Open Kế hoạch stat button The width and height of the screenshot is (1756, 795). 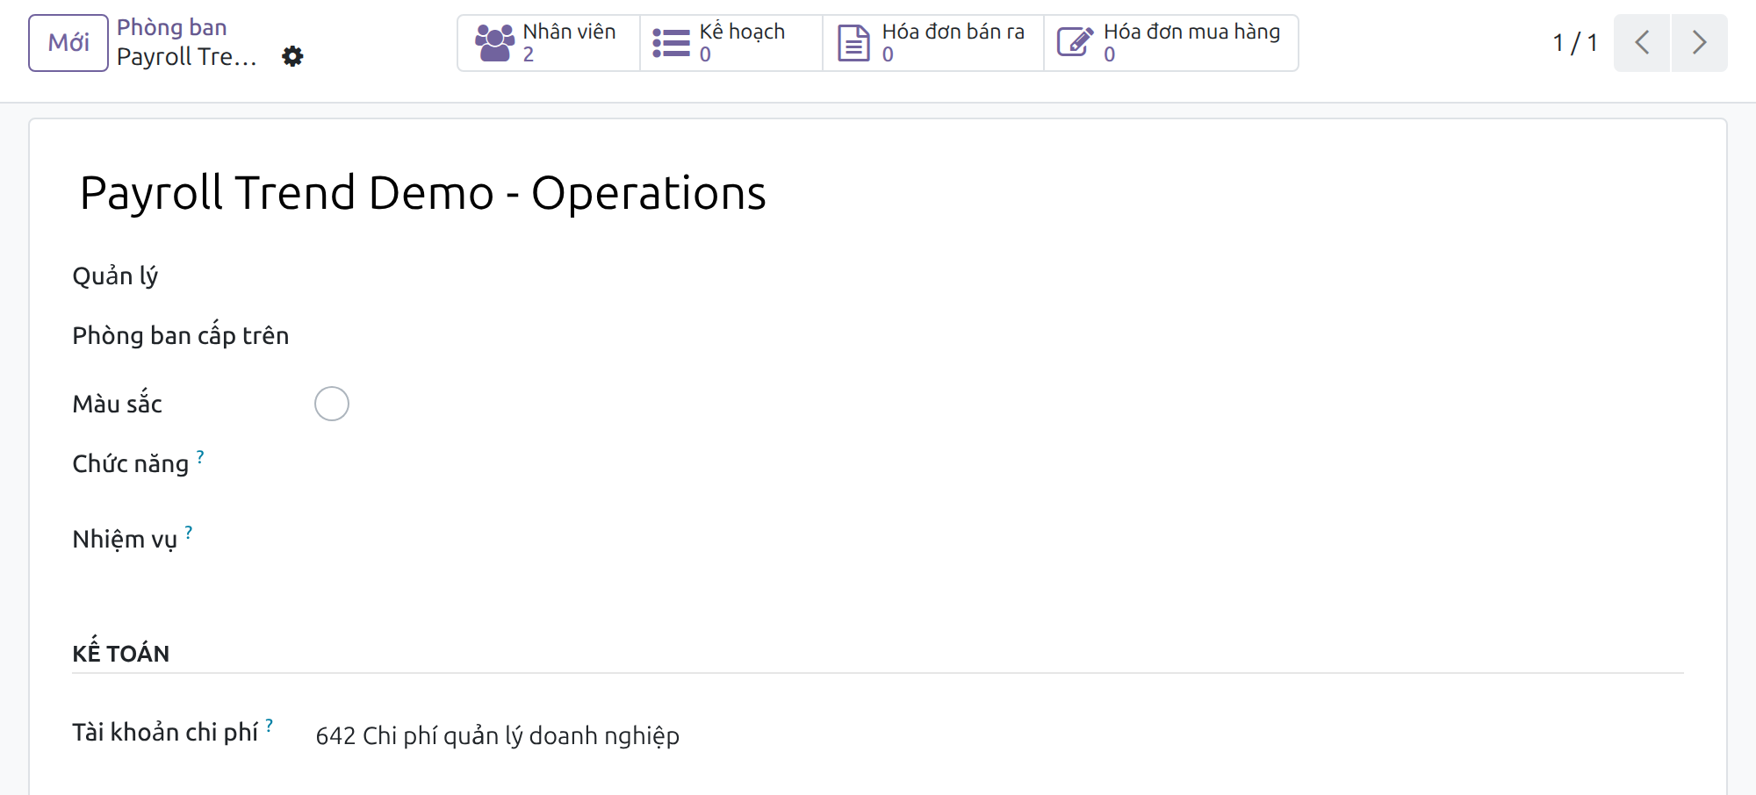[x=731, y=43]
